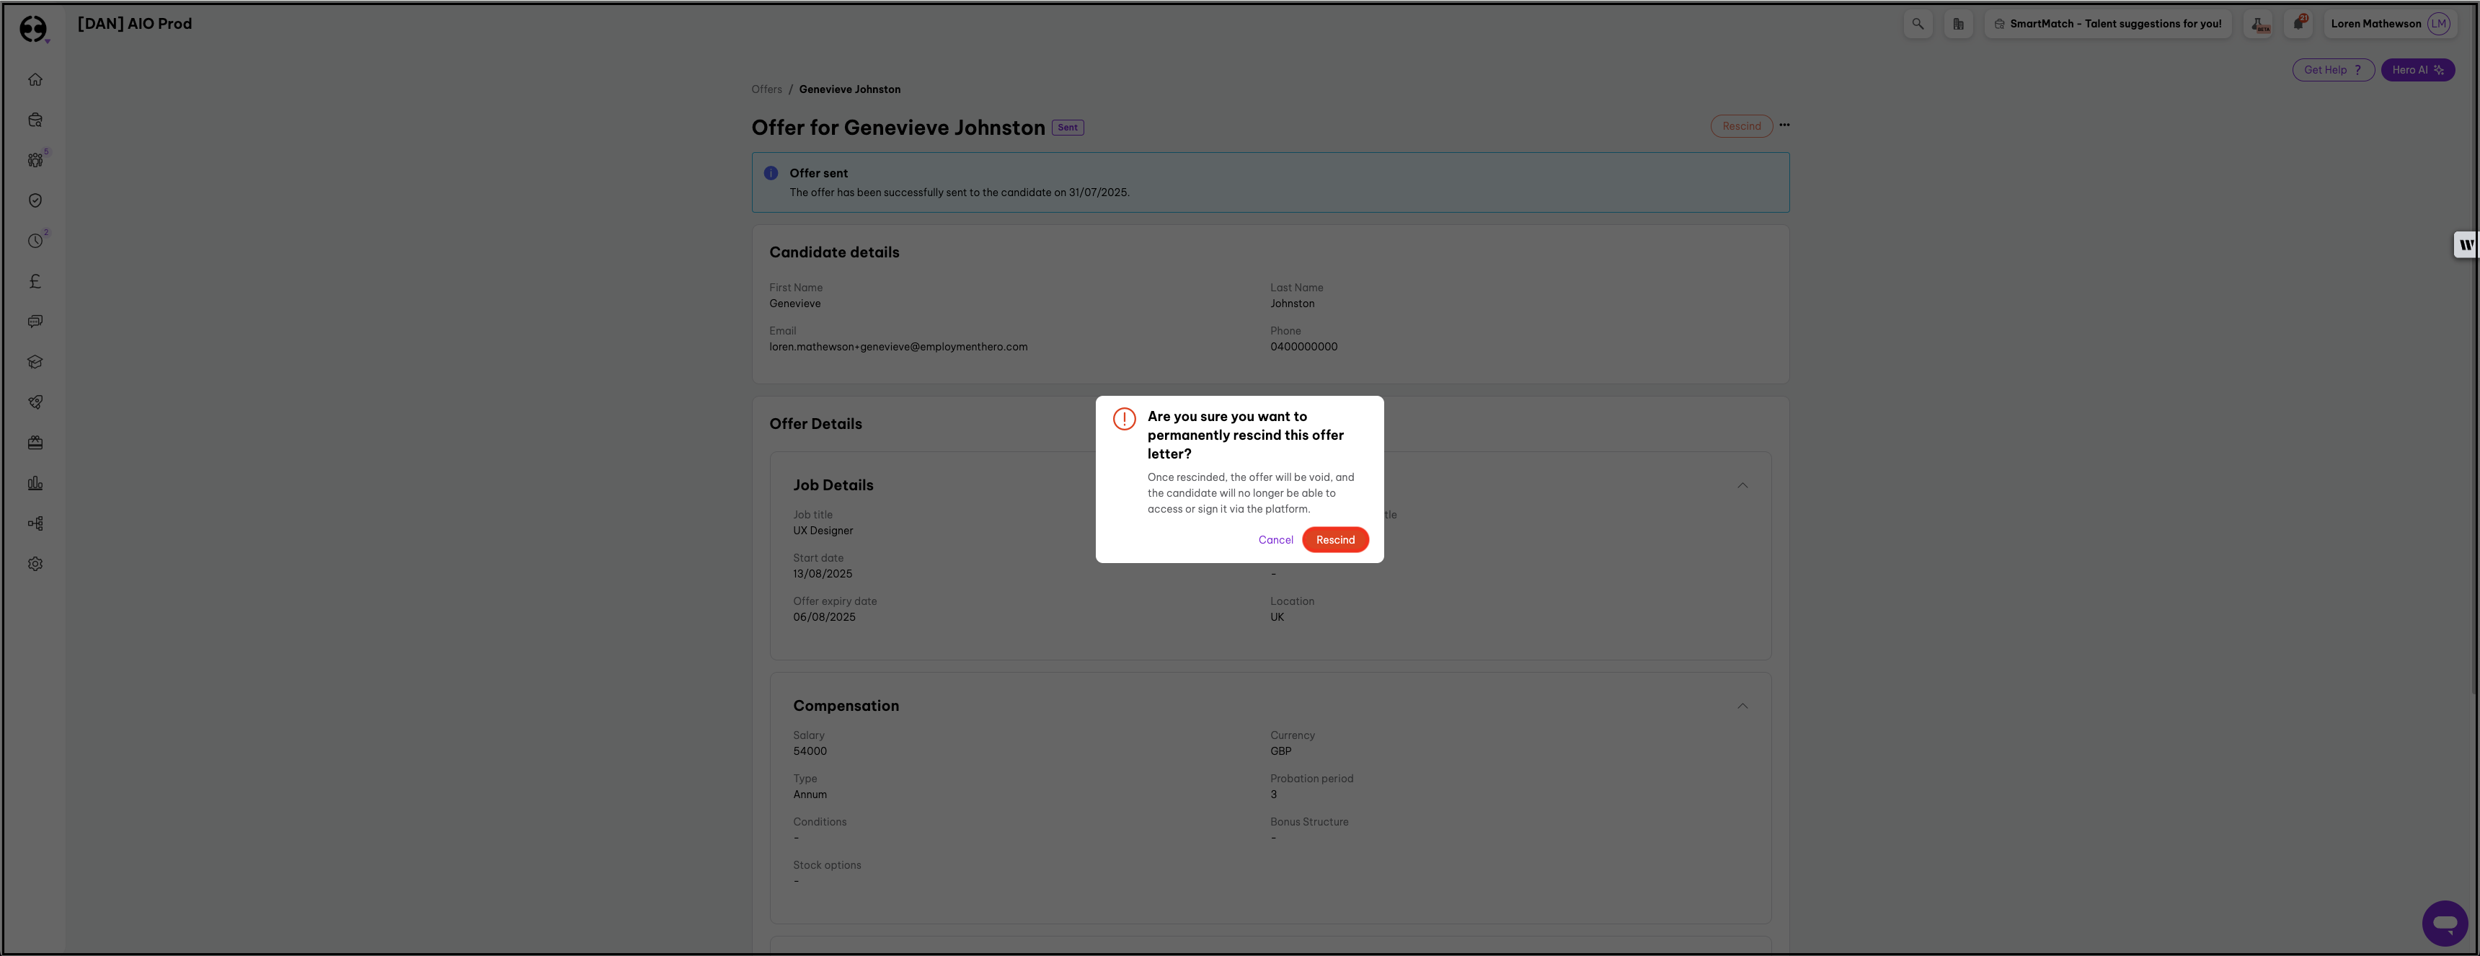Click the people team icon in sidebar
Image resolution: width=2480 pixels, height=956 pixels.
tap(35, 161)
